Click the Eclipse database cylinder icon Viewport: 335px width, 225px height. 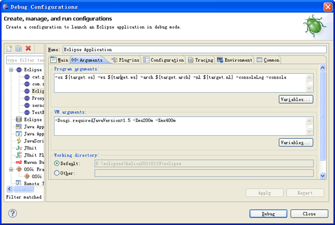coord(19,119)
